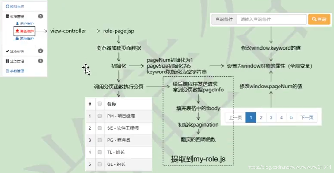334x173 pixels.
Task: Click the icon beside 参数管理
Action: coord(7,71)
